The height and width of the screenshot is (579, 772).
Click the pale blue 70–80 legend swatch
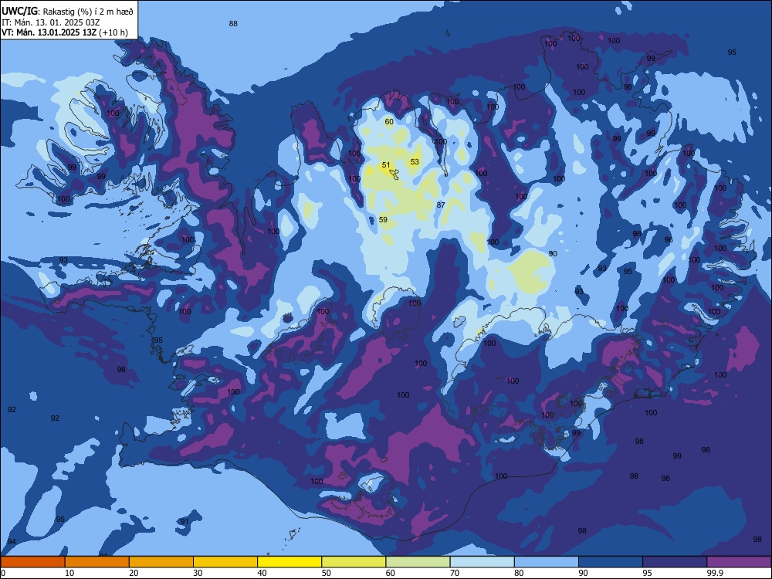(x=482, y=562)
